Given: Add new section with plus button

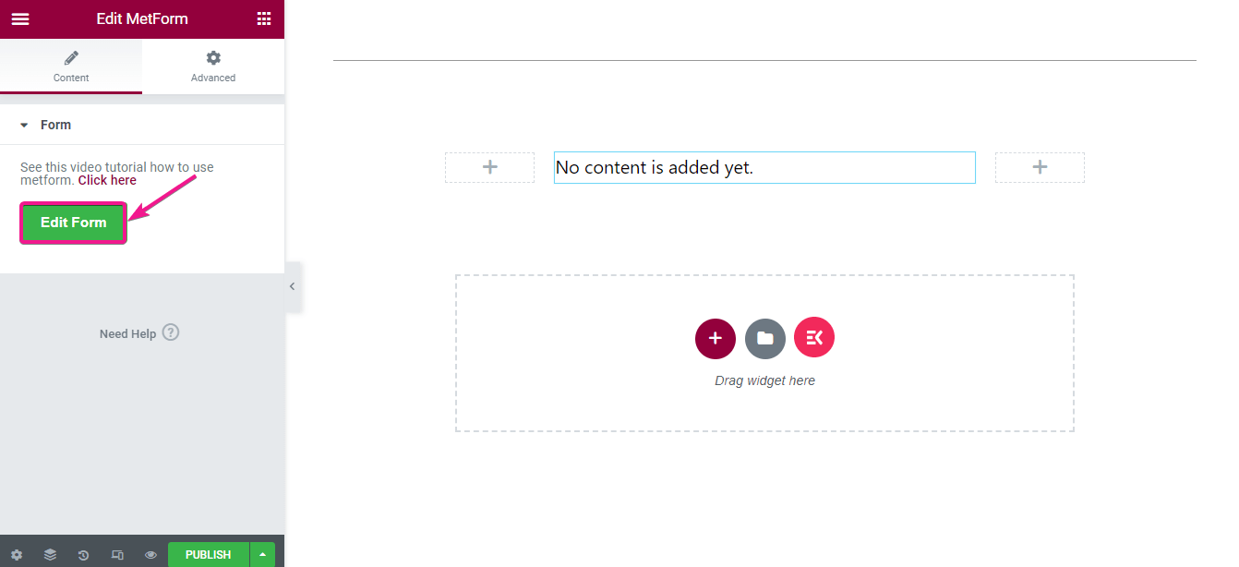Looking at the screenshot, I should point(716,338).
